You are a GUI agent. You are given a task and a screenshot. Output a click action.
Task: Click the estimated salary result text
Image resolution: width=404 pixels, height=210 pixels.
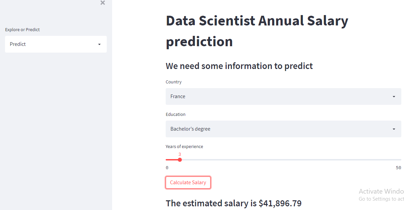(x=233, y=203)
